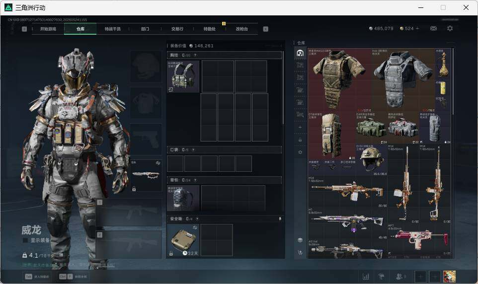
Task: Open the flags icon in bottom bar
Action: coord(382,277)
